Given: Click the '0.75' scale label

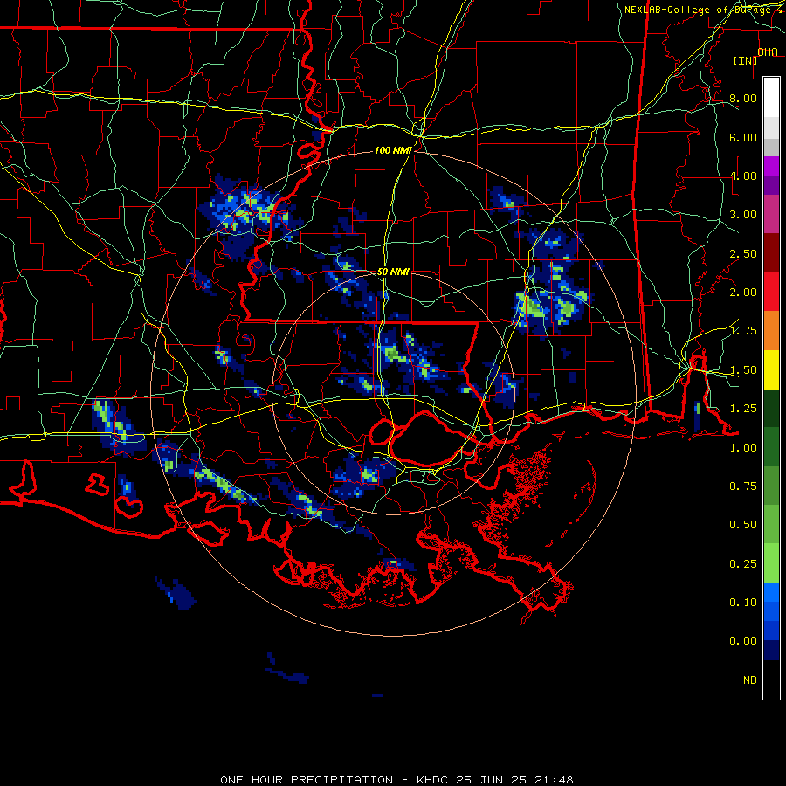Looking at the screenshot, I should coord(743,486).
